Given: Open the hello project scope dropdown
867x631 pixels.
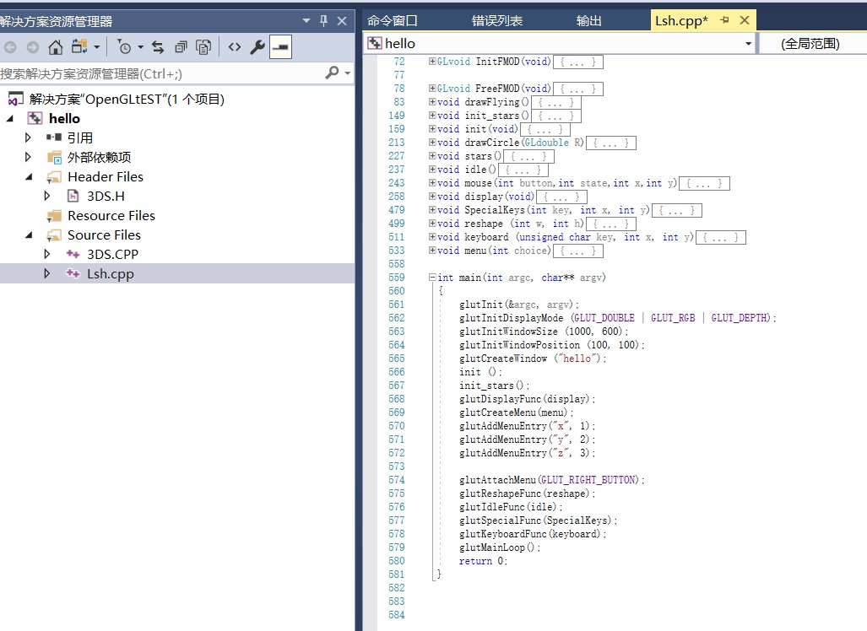Looking at the screenshot, I should point(748,43).
